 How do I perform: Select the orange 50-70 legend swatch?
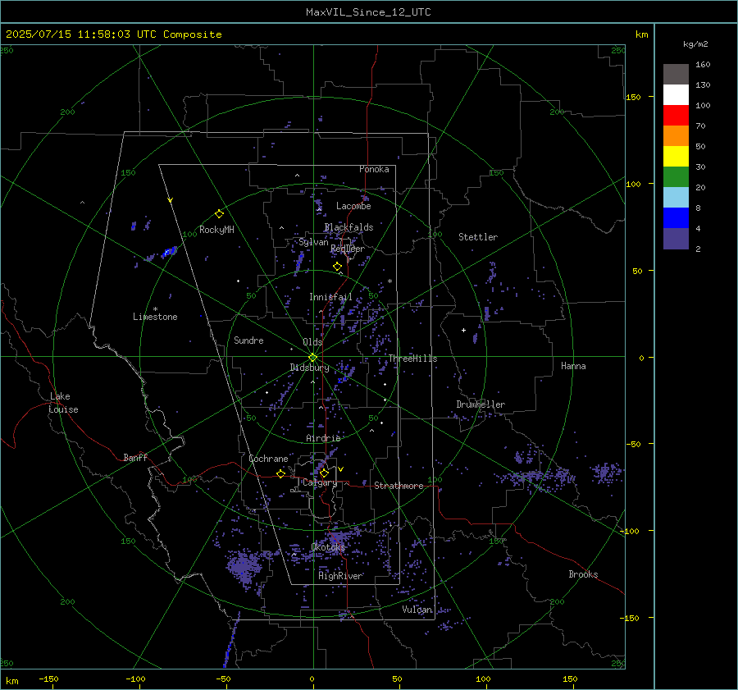point(676,136)
